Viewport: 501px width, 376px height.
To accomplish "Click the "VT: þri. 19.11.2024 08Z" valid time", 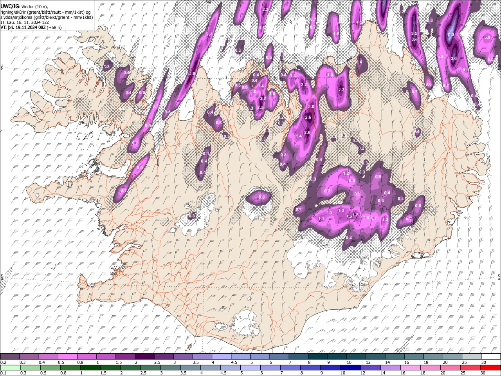I will 23,28.
